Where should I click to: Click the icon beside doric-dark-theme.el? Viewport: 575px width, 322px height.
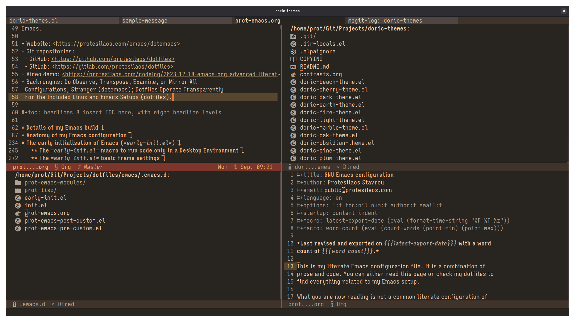293,97
